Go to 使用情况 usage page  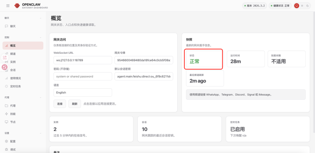coord(15,78)
